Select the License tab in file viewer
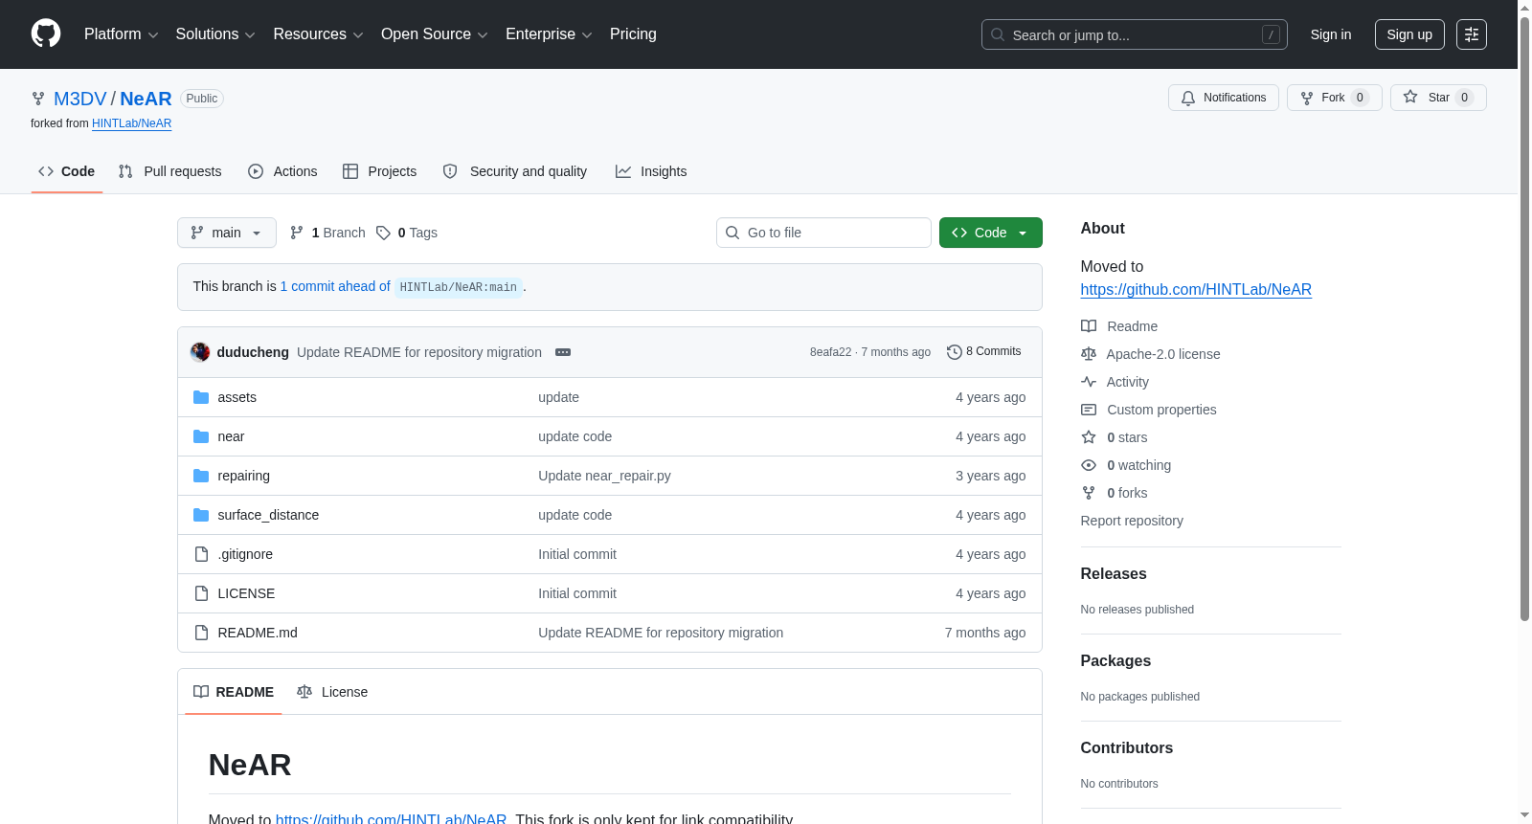Viewport: 1532px width, 824px height. point(332,692)
